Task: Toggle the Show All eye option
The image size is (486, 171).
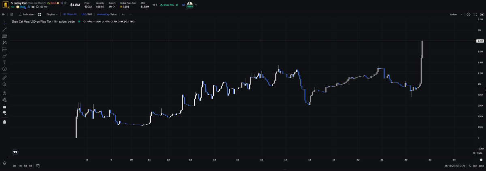Action: [70, 14]
